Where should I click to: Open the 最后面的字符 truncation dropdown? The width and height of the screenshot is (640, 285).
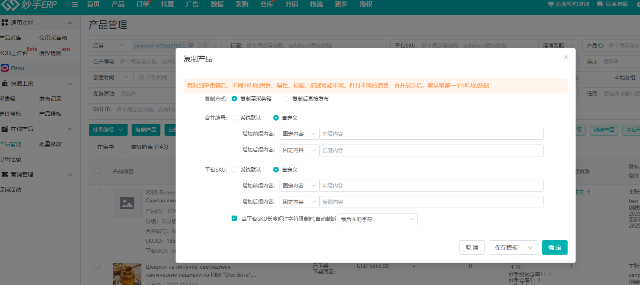pos(377,219)
